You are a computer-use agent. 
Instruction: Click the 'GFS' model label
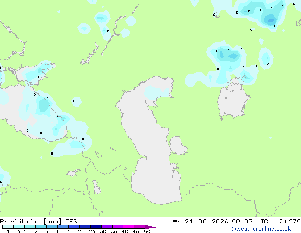[x=71, y=222]
